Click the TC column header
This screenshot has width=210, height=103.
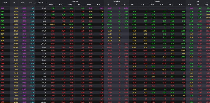point(14,3)
